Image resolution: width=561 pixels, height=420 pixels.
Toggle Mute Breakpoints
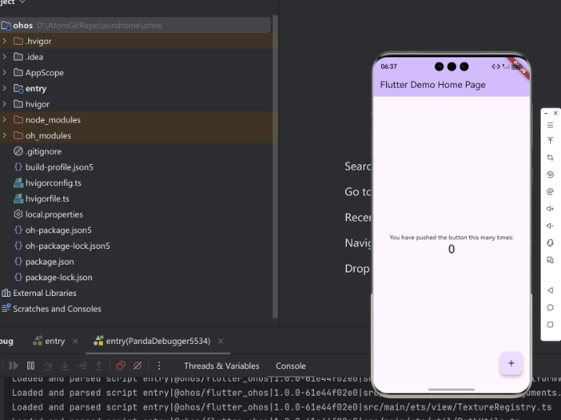pos(137,366)
